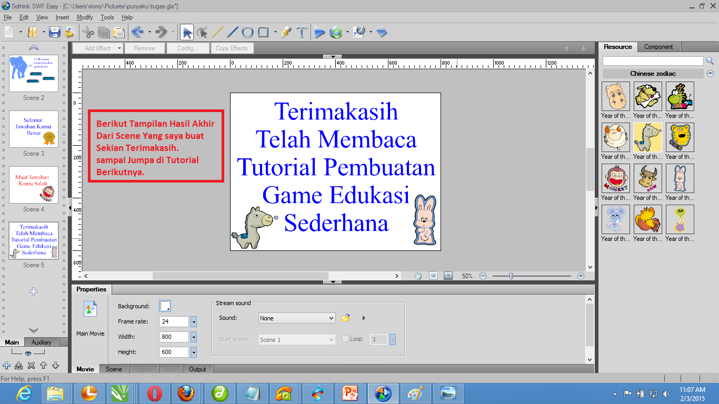Viewport: 719px width, 404px height.
Task: Select the Ellipse tool
Action: [x=246, y=32]
